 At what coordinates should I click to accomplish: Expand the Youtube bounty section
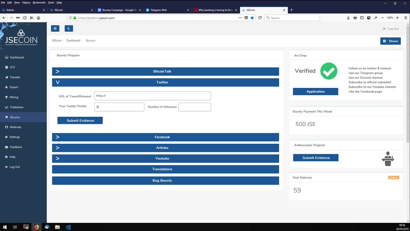pyautogui.click(x=165, y=158)
